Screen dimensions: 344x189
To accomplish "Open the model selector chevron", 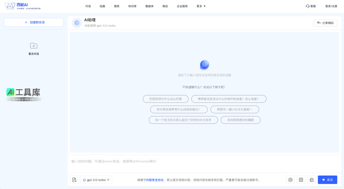I will pyautogui.click(x=108, y=180).
